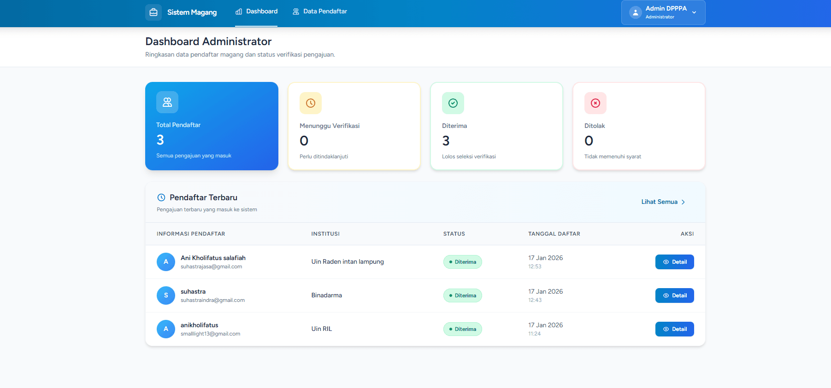Click the Tanggal Daftar column header
Screen dimensions: 831x388
[x=554, y=234]
